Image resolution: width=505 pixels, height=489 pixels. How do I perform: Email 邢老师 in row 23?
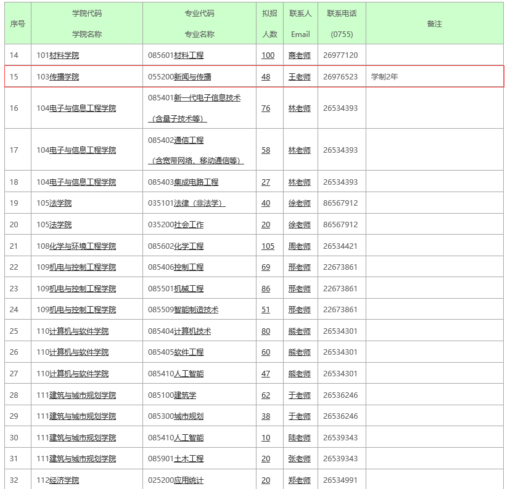pyautogui.click(x=300, y=289)
